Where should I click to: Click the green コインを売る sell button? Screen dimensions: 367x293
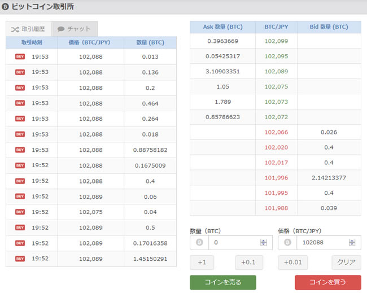click(223, 282)
